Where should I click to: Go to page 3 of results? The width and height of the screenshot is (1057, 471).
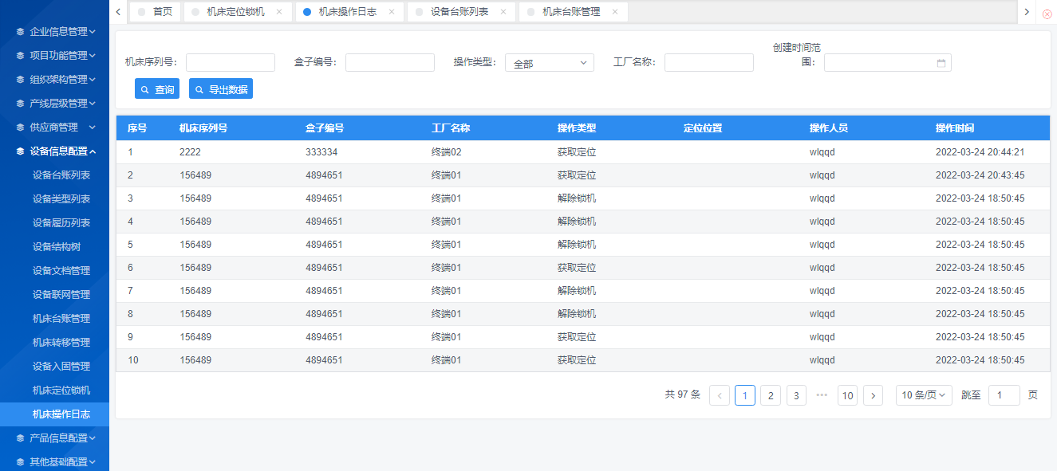click(x=796, y=395)
